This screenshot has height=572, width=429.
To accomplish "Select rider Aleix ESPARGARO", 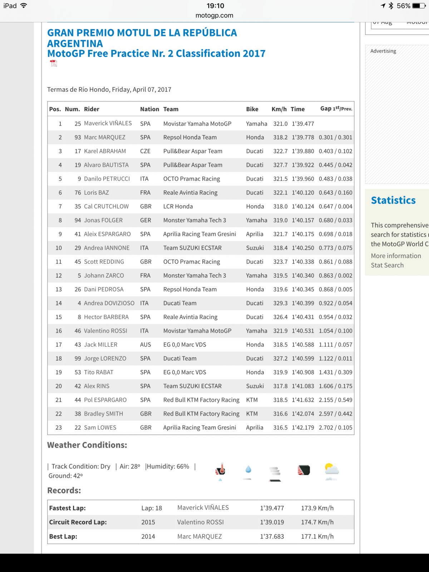I will (x=107, y=234).
